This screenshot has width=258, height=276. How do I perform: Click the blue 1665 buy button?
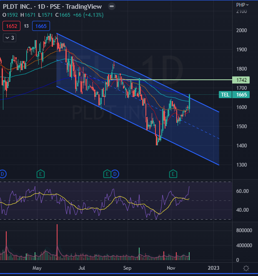click(x=41, y=26)
